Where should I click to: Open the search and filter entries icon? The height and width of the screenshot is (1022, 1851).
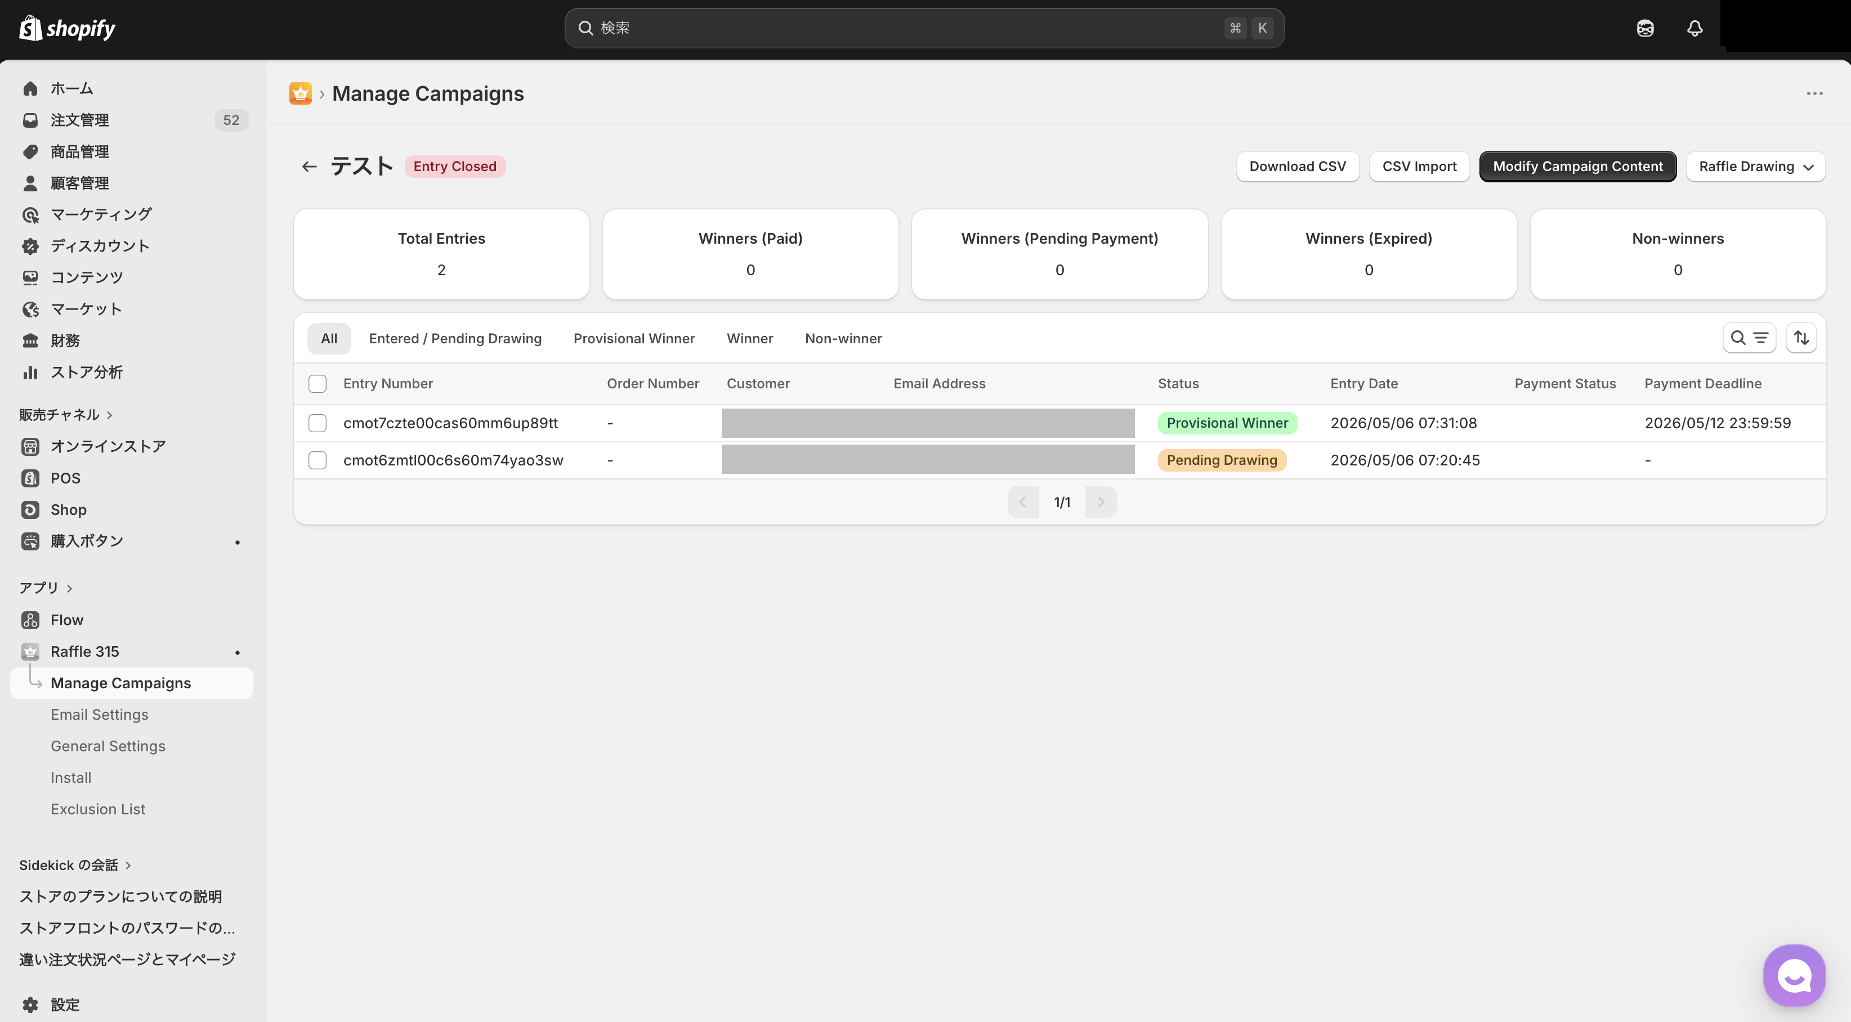(1749, 338)
